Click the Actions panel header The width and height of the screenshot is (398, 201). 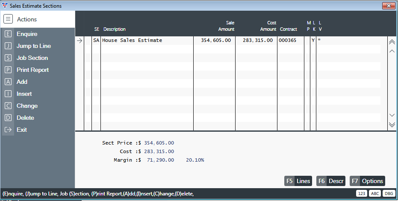coord(38,19)
